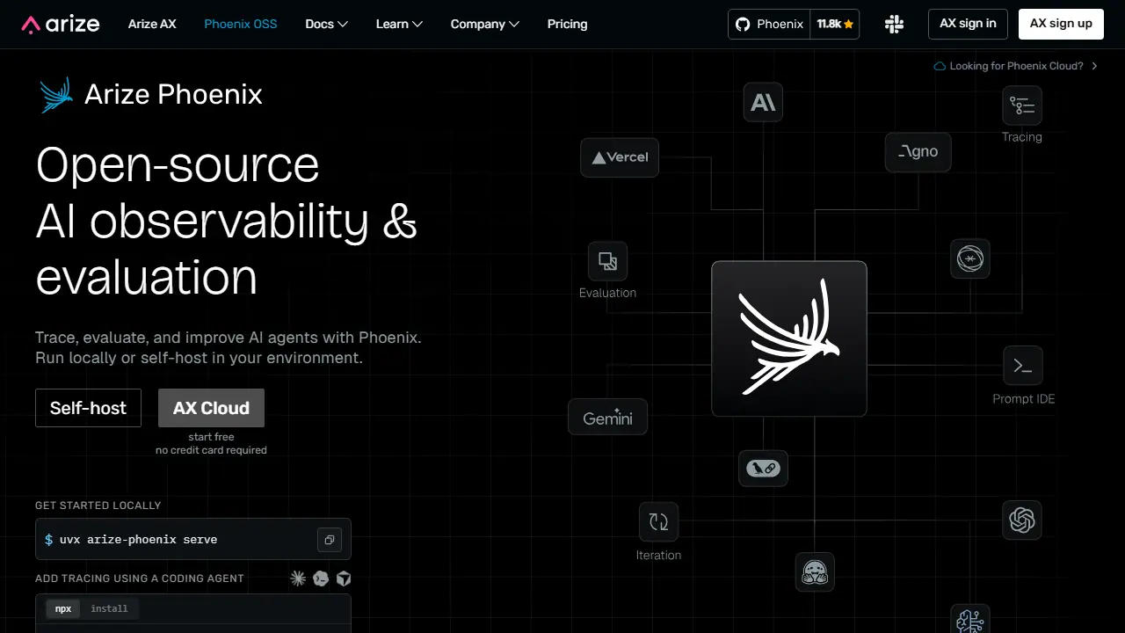Image resolution: width=1125 pixels, height=633 pixels.
Task: Select the npx tab
Action: click(x=63, y=608)
